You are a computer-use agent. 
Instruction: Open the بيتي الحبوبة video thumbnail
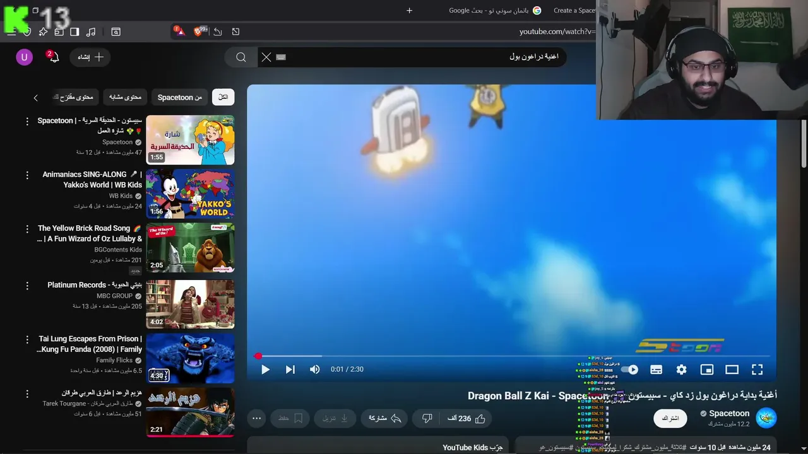[190, 305]
